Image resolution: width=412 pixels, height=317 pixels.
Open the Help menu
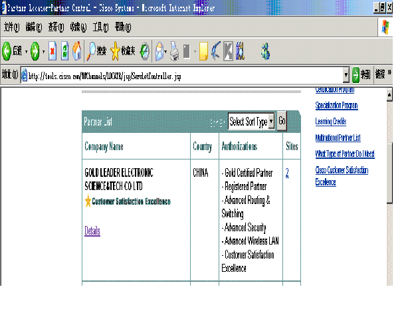123,27
